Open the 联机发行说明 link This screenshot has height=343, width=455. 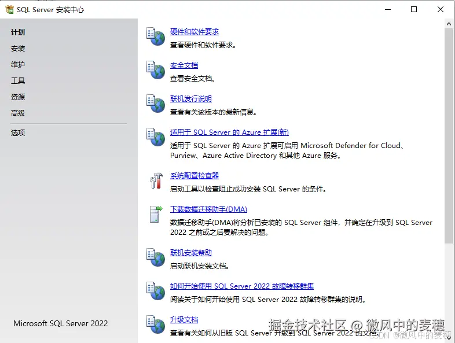point(191,99)
